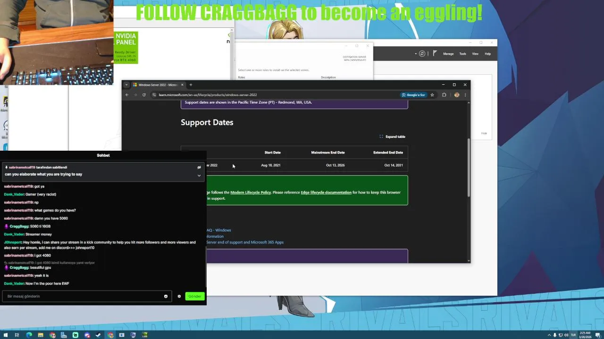Switch to the active Chrome taskbar icon
604x339 pixels.
[x=110, y=335]
